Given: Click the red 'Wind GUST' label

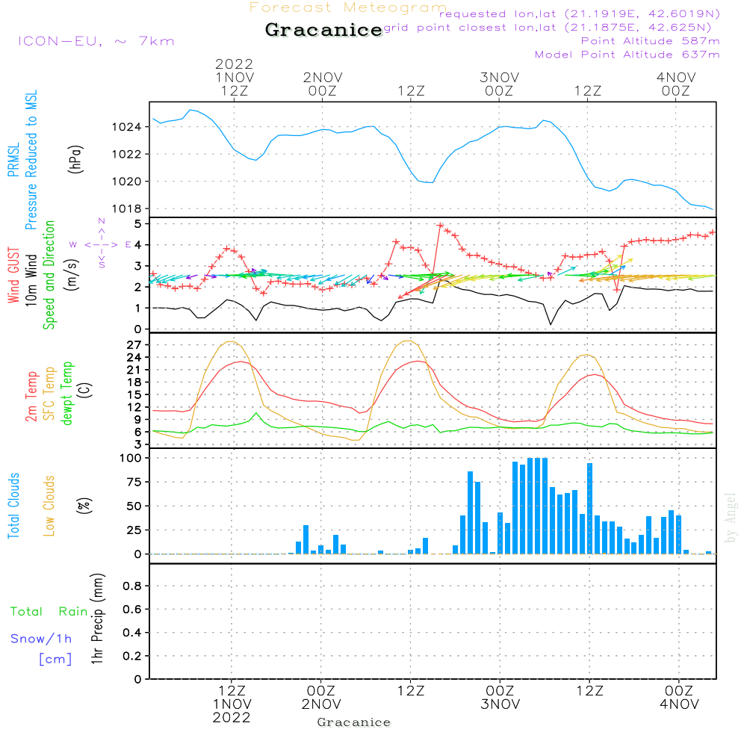Looking at the screenshot, I should pyautogui.click(x=13, y=275).
